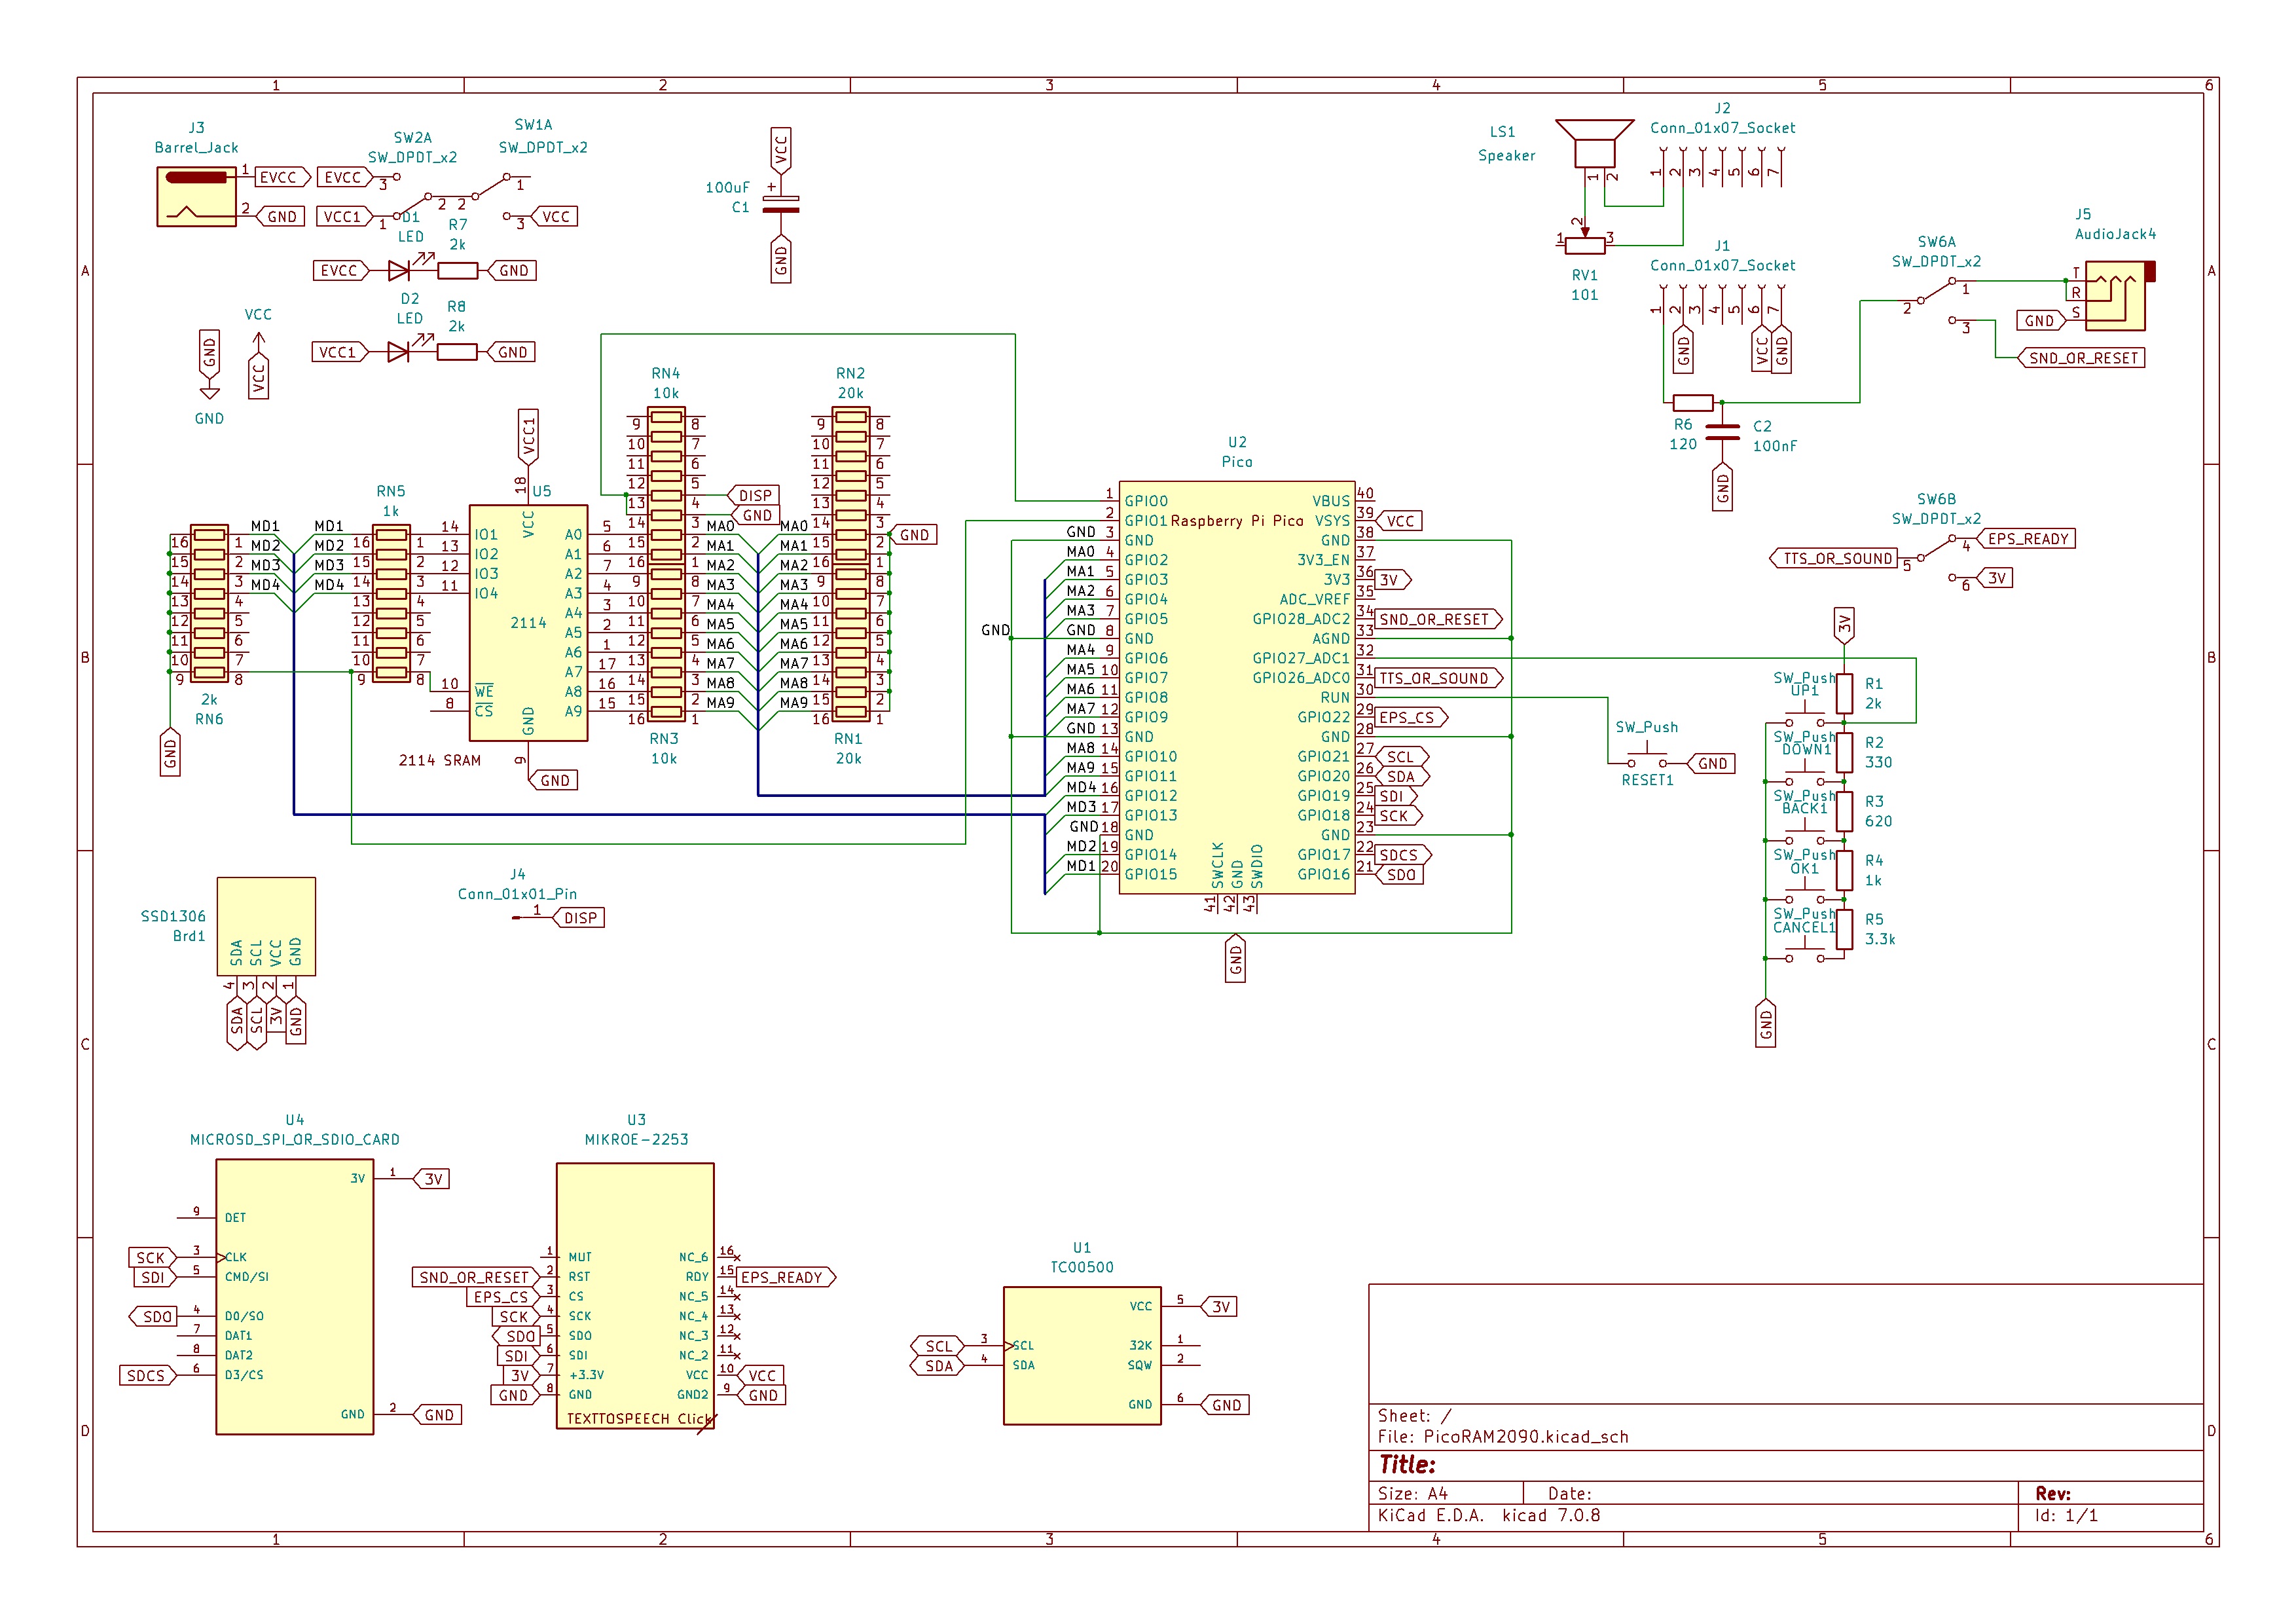Click the RESET1 push button symbol

tap(1646, 757)
